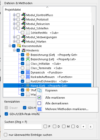The width and height of the screenshot is (100, 140).
Task: Toggle the P search filter checkbox
Action: point(45,126)
